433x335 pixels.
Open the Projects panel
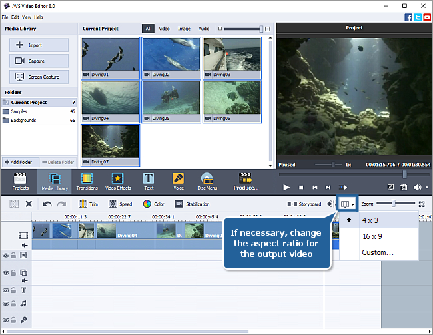pyautogui.click(x=20, y=182)
